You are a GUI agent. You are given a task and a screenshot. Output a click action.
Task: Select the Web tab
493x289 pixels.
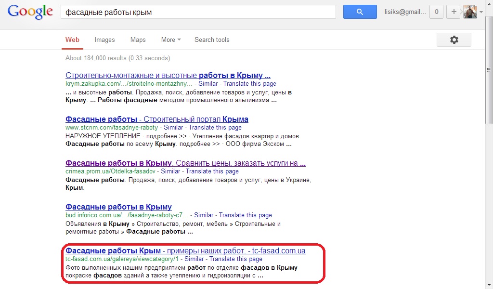coord(72,39)
